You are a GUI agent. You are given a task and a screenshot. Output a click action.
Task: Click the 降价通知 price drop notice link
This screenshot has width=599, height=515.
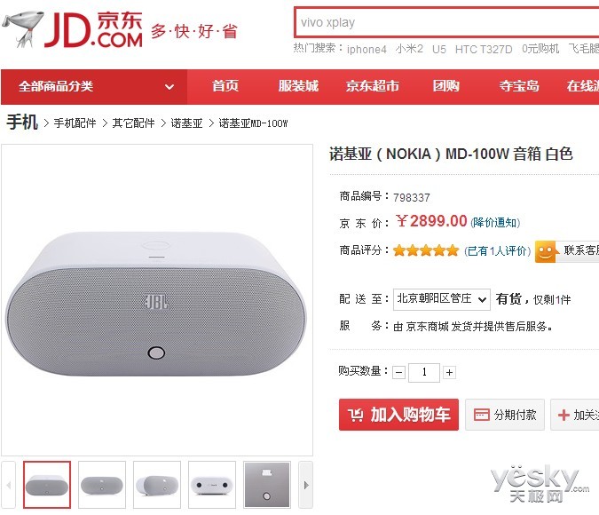495,223
